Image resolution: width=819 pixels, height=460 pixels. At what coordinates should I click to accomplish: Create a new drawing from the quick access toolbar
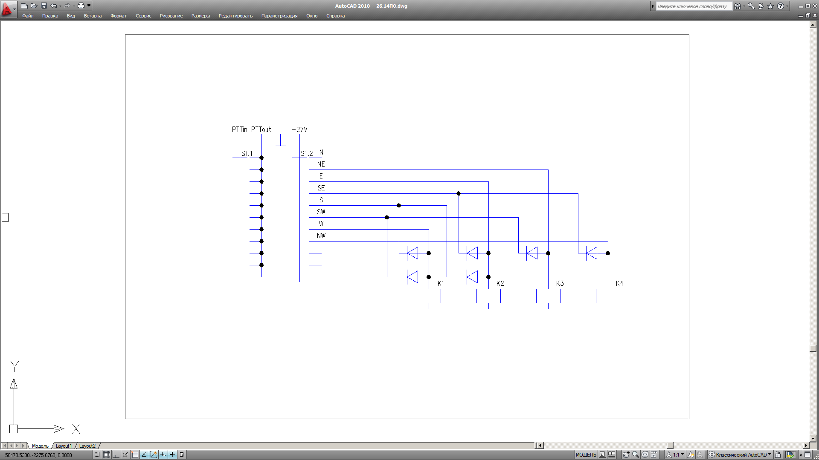[24, 6]
